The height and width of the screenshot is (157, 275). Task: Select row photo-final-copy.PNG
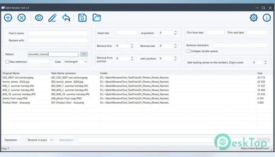click(x=137, y=99)
